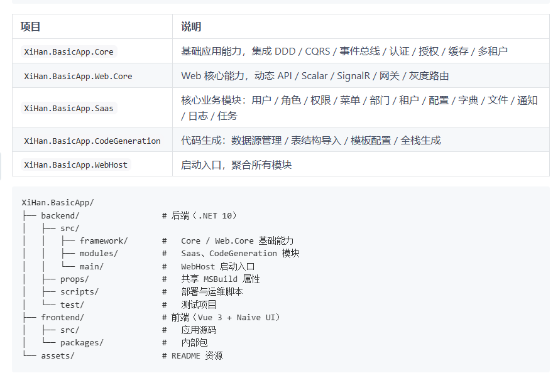Viewport: 558px width, 378px height.
Task: Click the modules/ entry in the tree
Action: (99, 254)
